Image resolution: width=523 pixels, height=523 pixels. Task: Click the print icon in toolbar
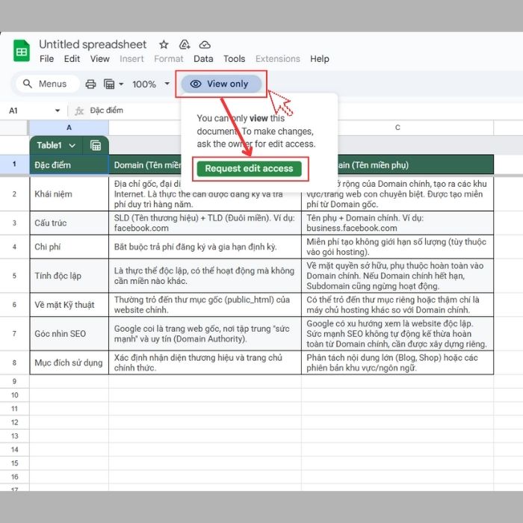point(90,84)
